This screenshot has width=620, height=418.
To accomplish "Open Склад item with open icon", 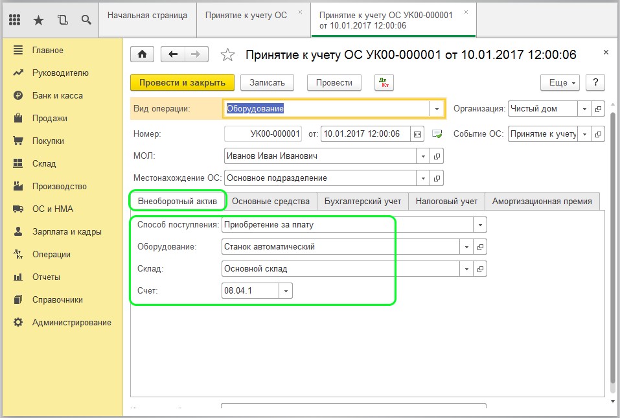I will tap(480, 269).
